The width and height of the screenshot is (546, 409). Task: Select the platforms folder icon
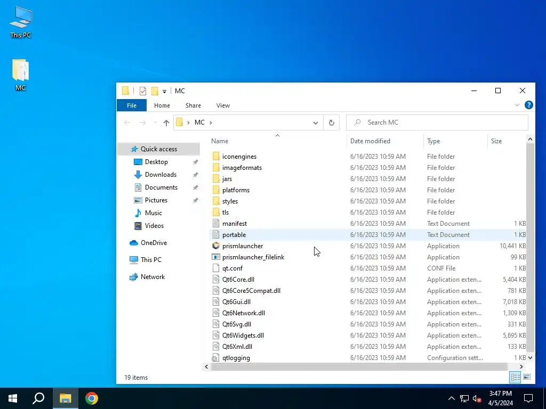216,190
